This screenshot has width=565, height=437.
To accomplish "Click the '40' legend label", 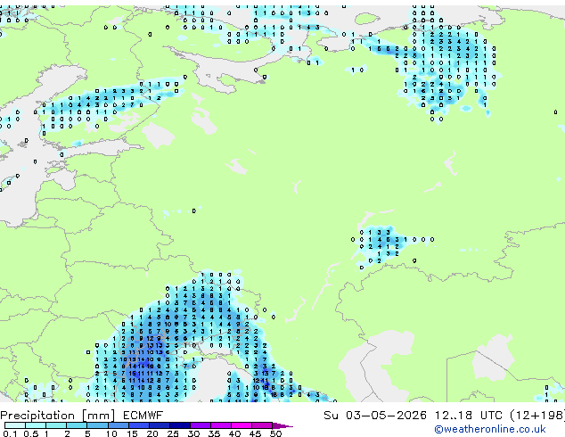I will click(234, 433).
